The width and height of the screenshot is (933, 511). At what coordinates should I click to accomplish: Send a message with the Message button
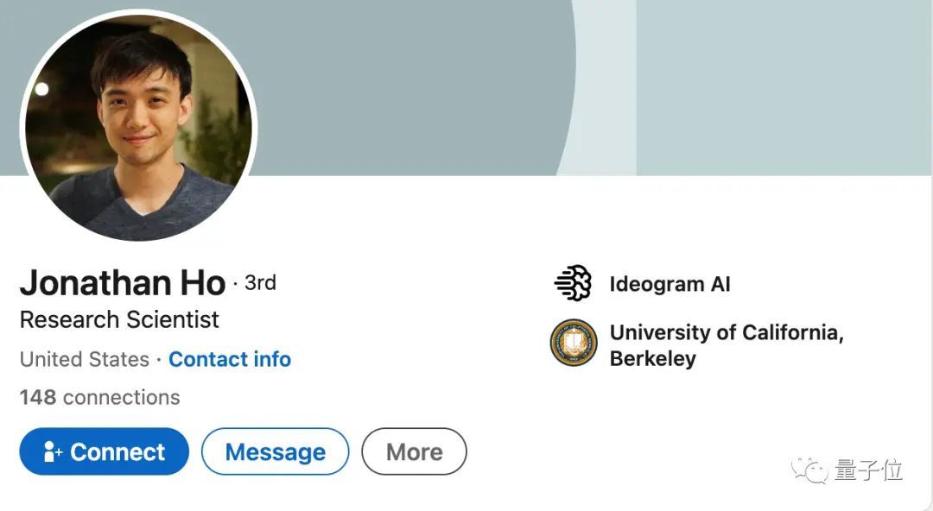[x=275, y=451]
